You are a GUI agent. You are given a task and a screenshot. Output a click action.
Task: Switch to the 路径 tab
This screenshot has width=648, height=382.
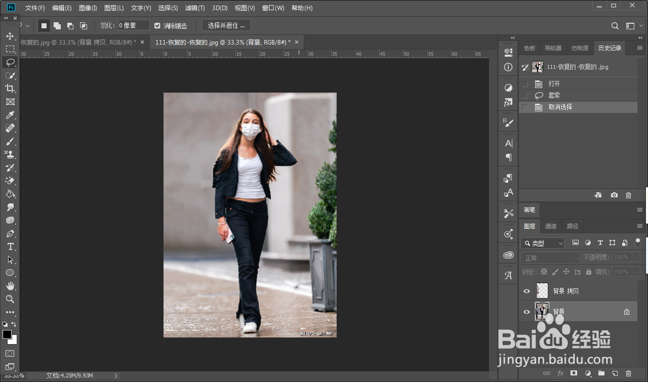(x=573, y=226)
